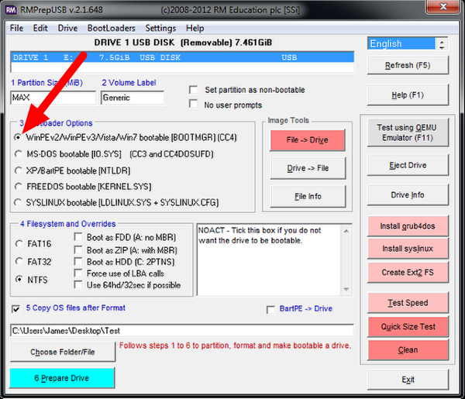Enable Set partition as non-bootable
Screen dimensions: 465x399
(193, 90)
